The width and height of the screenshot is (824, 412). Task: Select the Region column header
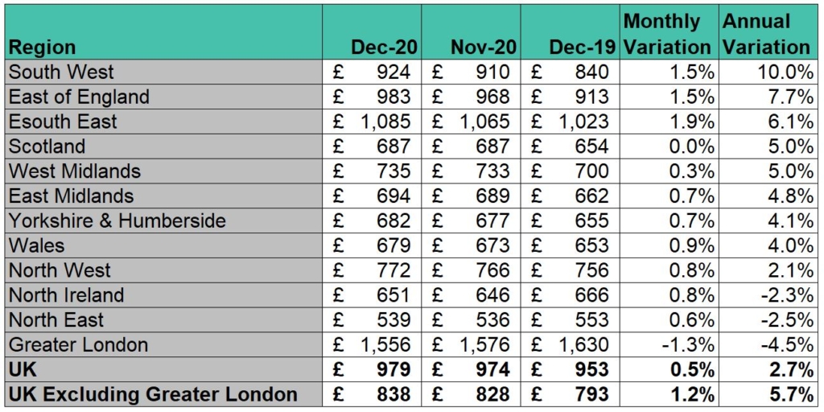click(x=164, y=32)
